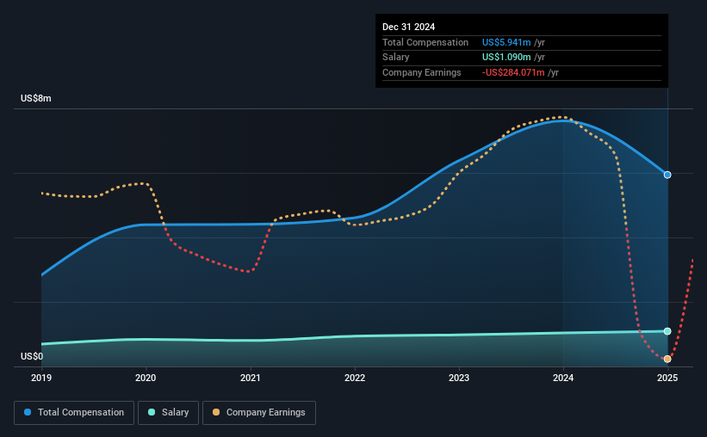Select the 2020 x-axis label
Image resolution: width=707 pixels, height=437 pixels.
(x=146, y=378)
